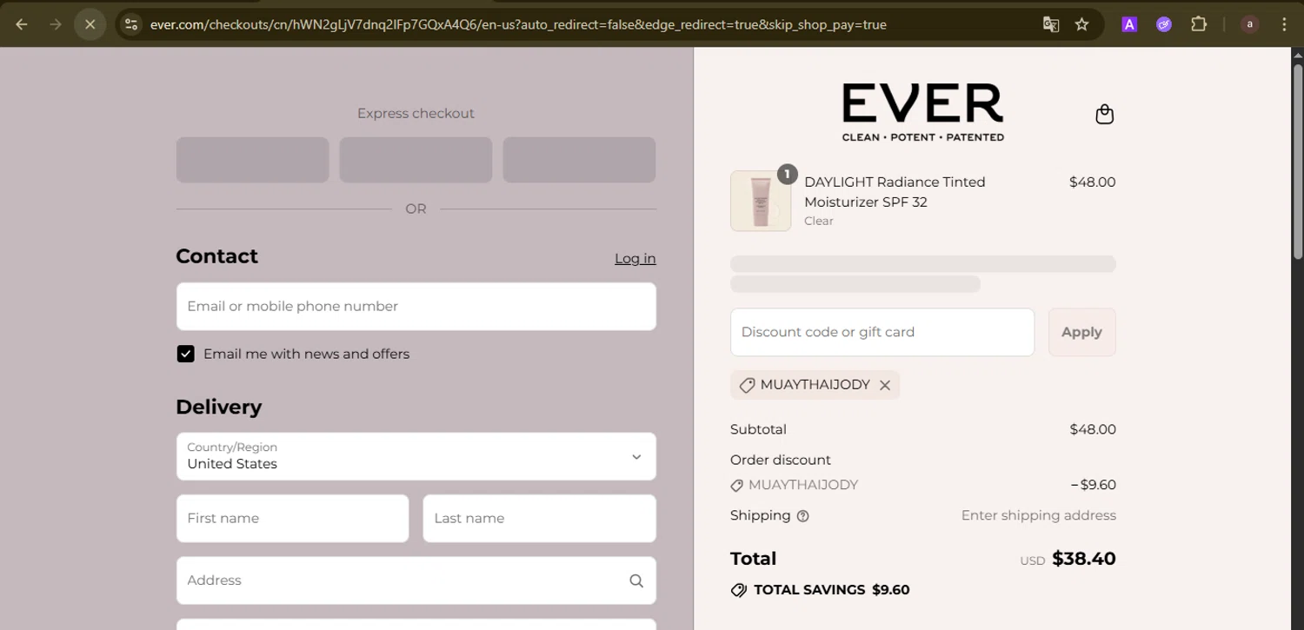Open the Country/Region dropdown
The height and width of the screenshot is (630, 1304).
pyautogui.click(x=416, y=456)
